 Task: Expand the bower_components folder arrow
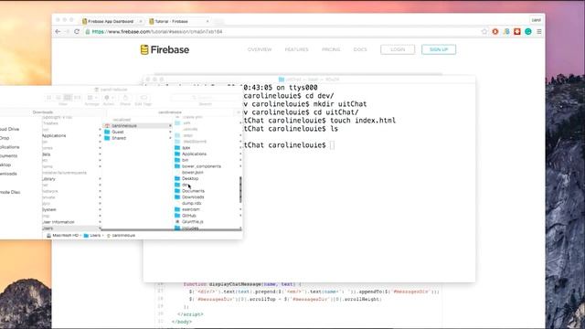pos(240,166)
